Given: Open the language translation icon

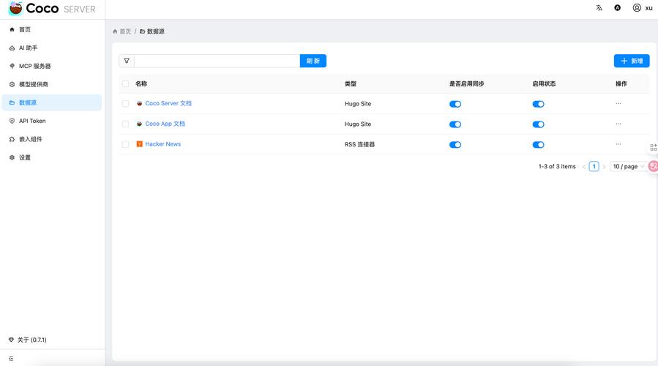Looking at the screenshot, I should pos(599,8).
